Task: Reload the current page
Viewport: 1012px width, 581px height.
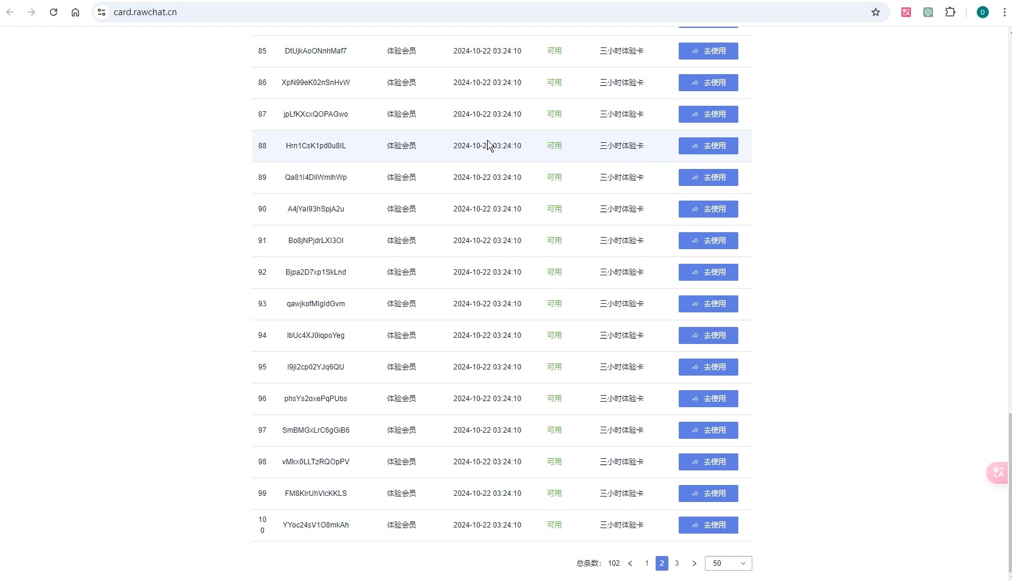Action: [x=54, y=12]
